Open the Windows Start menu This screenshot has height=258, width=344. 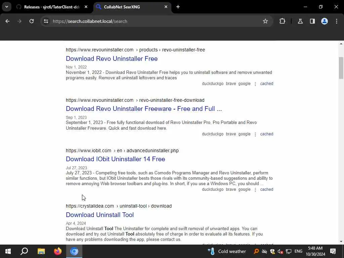tap(8, 251)
